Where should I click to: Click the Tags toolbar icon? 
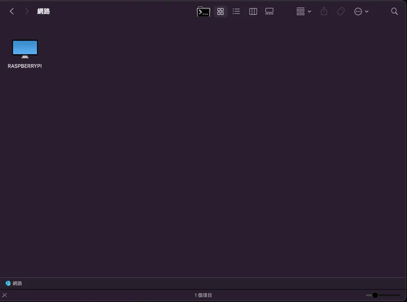341,12
